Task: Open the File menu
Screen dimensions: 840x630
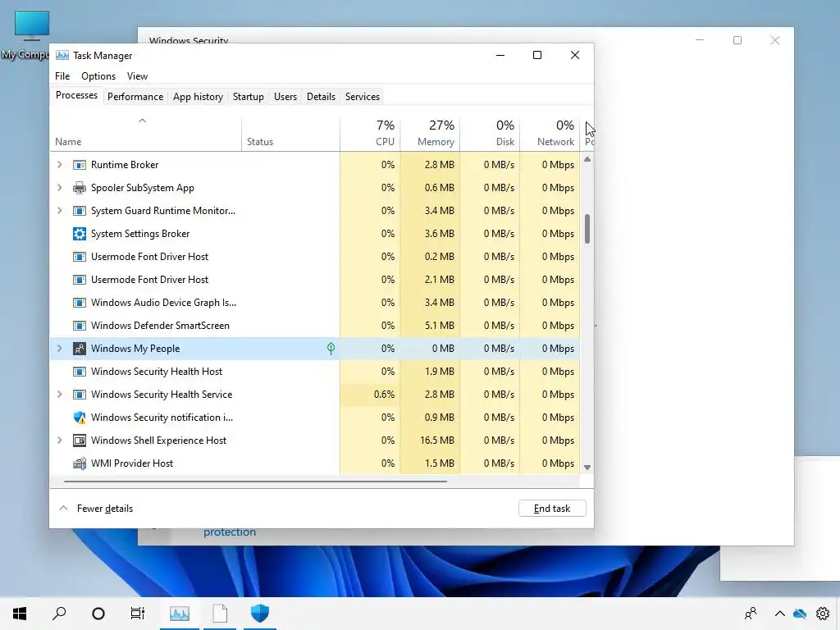Action: point(62,76)
